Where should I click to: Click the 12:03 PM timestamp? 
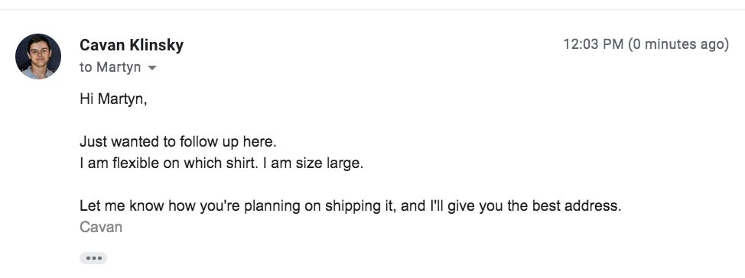594,44
